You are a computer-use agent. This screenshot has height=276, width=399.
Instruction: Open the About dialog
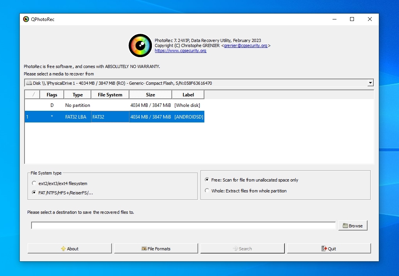(x=70, y=248)
